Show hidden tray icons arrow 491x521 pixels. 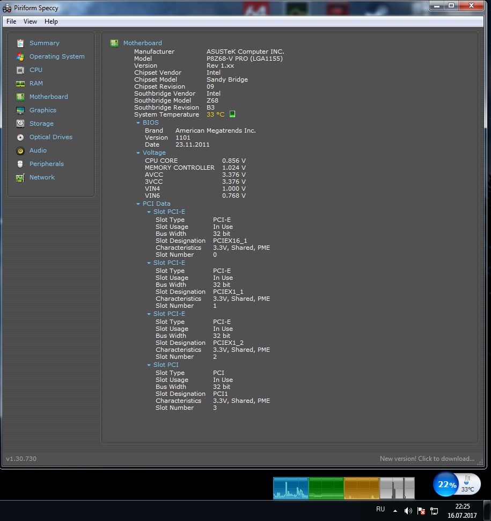pyautogui.click(x=395, y=511)
